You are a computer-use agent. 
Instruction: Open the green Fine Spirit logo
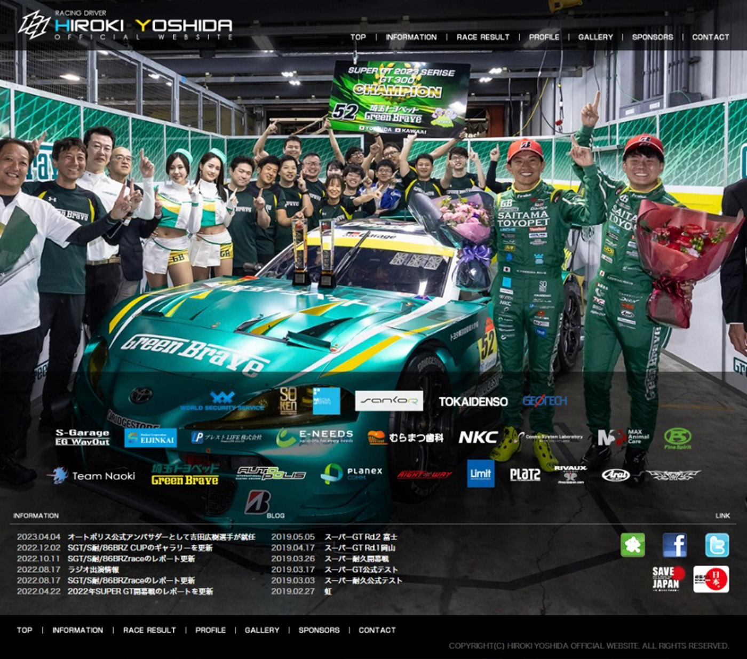(678, 438)
